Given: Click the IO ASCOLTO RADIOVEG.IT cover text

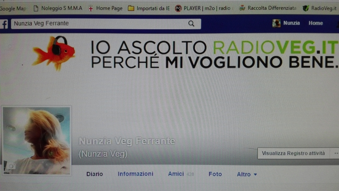Looking at the screenshot, I should point(214,54).
